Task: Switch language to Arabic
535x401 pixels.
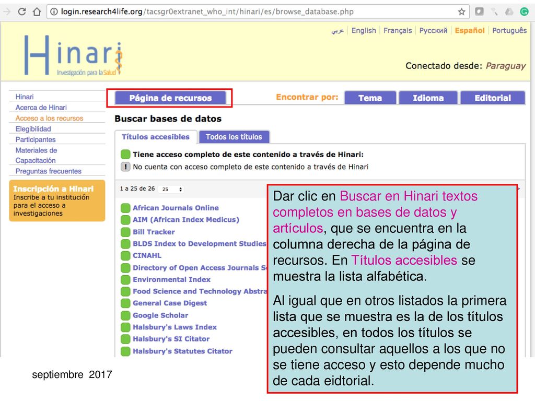Action: coord(338,30)
